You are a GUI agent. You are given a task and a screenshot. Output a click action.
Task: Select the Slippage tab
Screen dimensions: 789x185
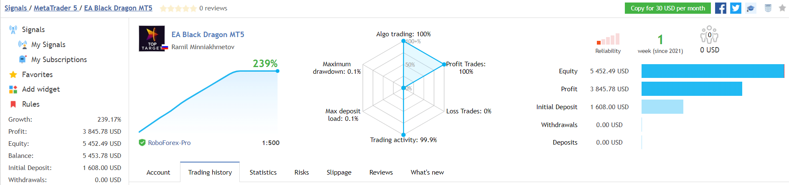[x=339, y=172]
